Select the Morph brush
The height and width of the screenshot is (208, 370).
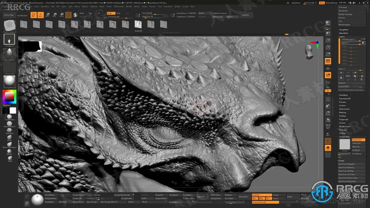click(x=9, y=151)
